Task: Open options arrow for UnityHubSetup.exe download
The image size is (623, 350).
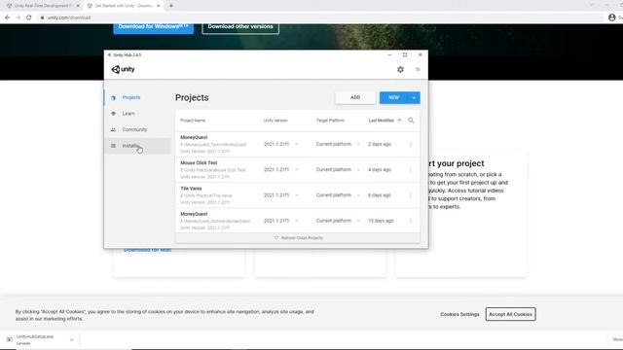Action: pos(71,340)
